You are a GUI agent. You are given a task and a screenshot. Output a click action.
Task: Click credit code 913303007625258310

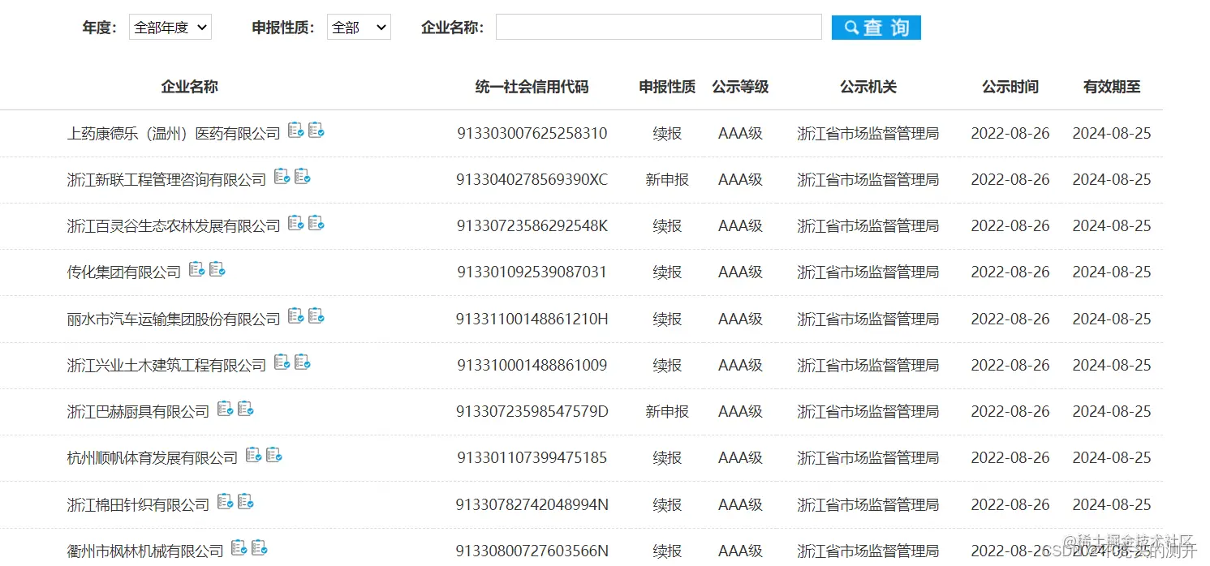click(x=532, y=134)
